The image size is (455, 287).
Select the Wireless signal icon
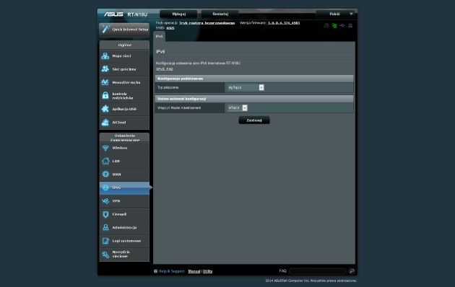pos(105,148)
